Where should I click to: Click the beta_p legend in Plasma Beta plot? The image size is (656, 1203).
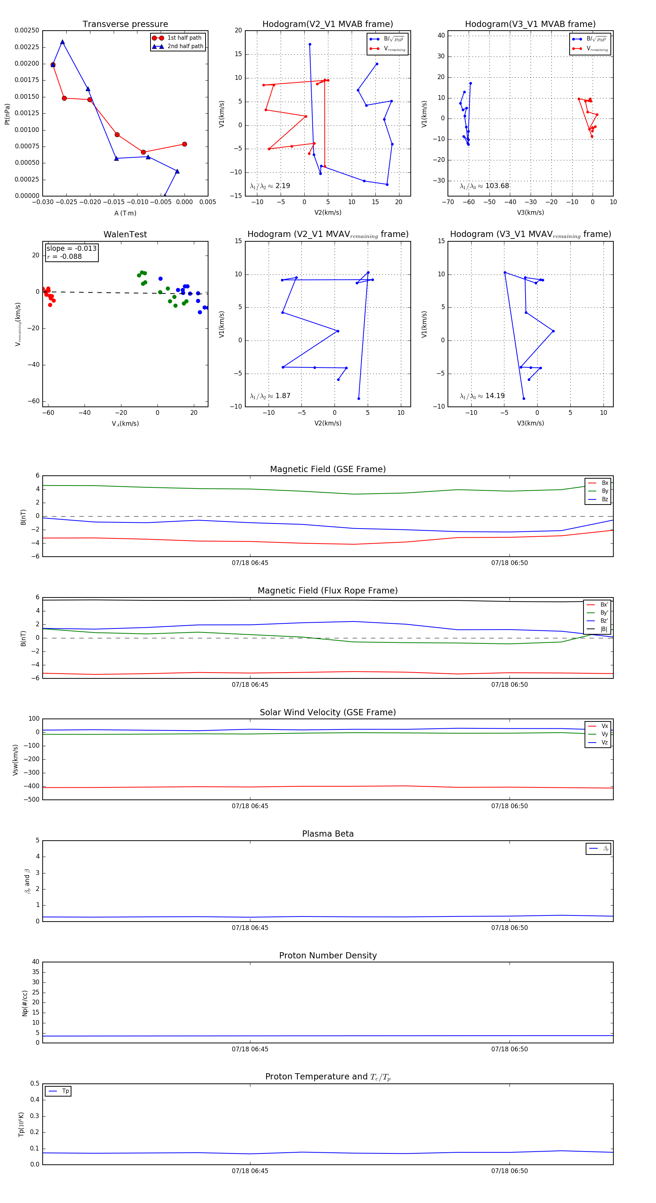(598, 849)
